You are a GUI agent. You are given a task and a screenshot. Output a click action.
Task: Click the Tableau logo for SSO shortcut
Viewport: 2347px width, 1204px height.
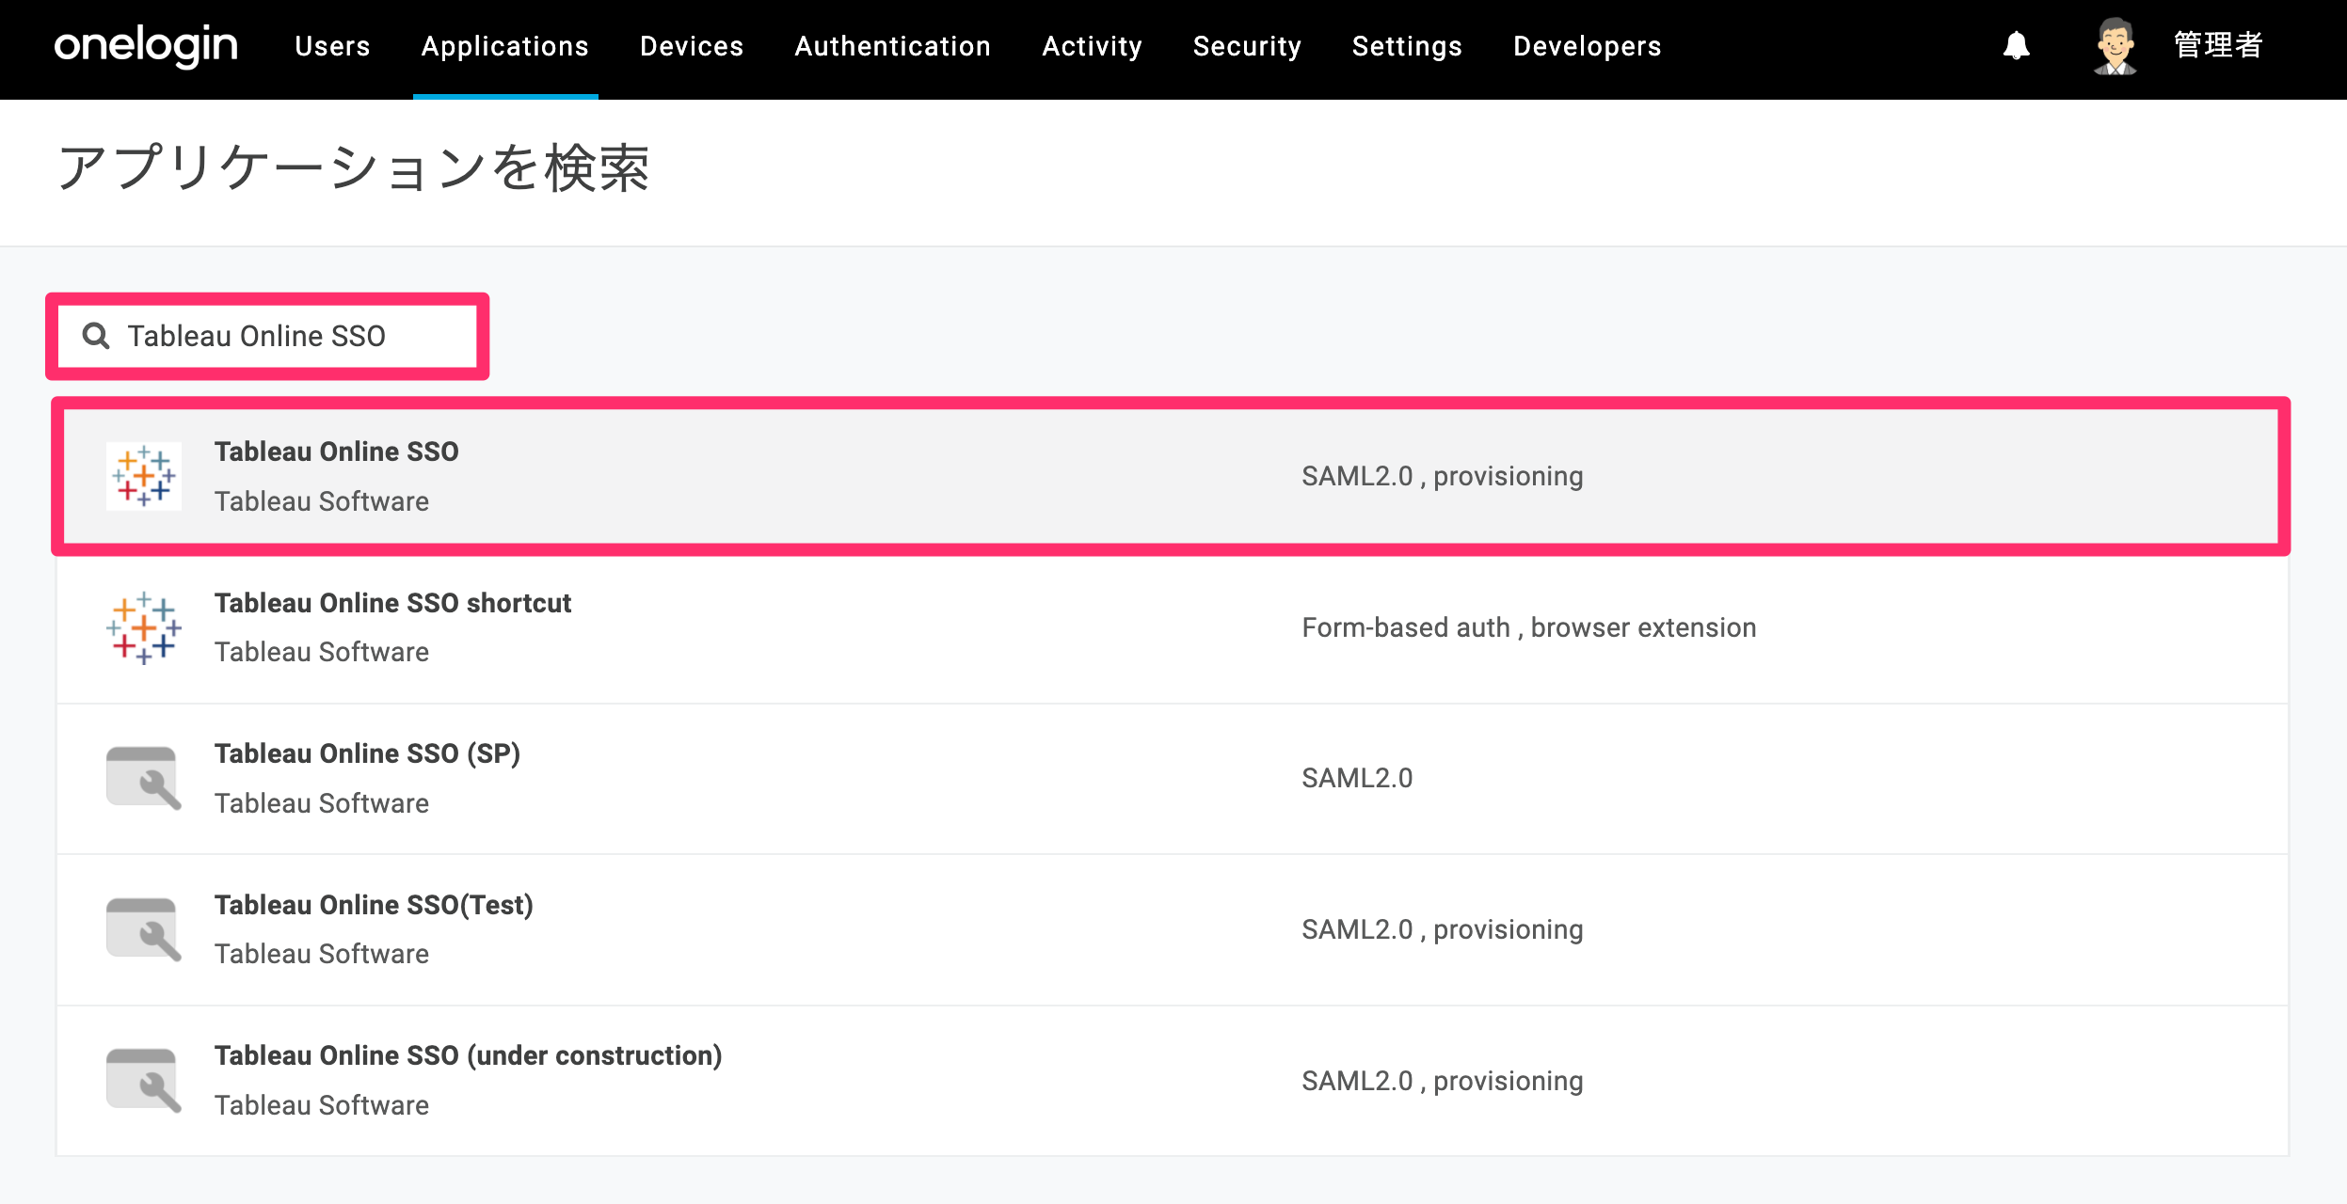tap(144, 627)
